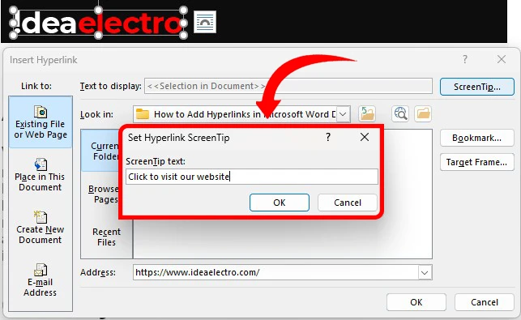The image size is (521, 320).
Task: Click the 'Address:' label
Action: (98, 272)
